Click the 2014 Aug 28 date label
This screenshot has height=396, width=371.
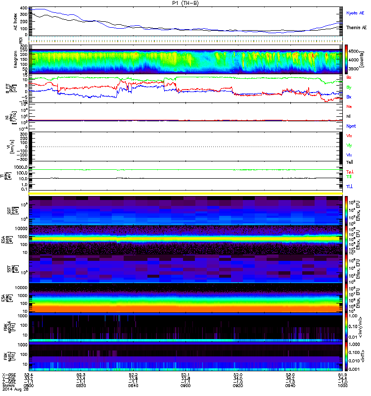[x=14, y=393]
